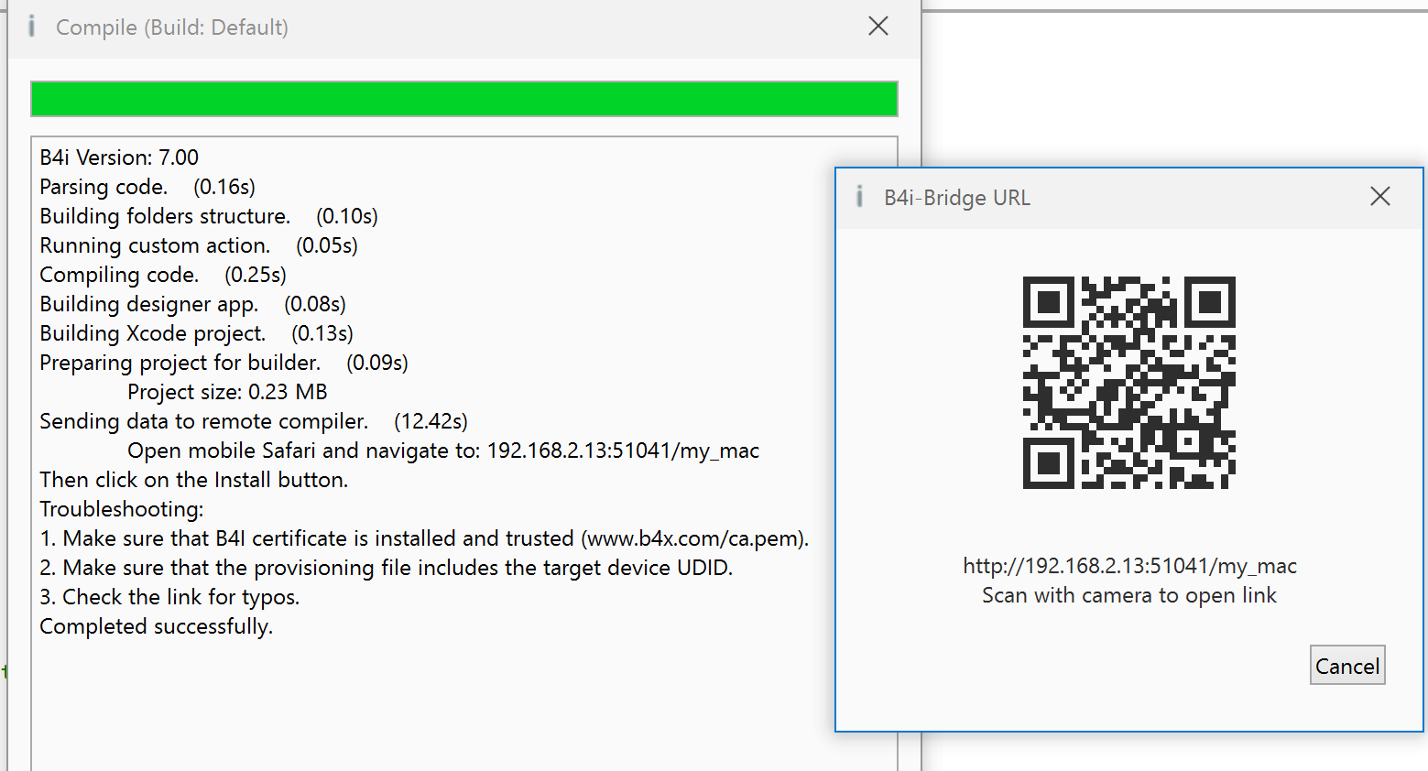
Task: Click the 'Preparing project for builder.' log line
Action: click(x=224, y=363)
